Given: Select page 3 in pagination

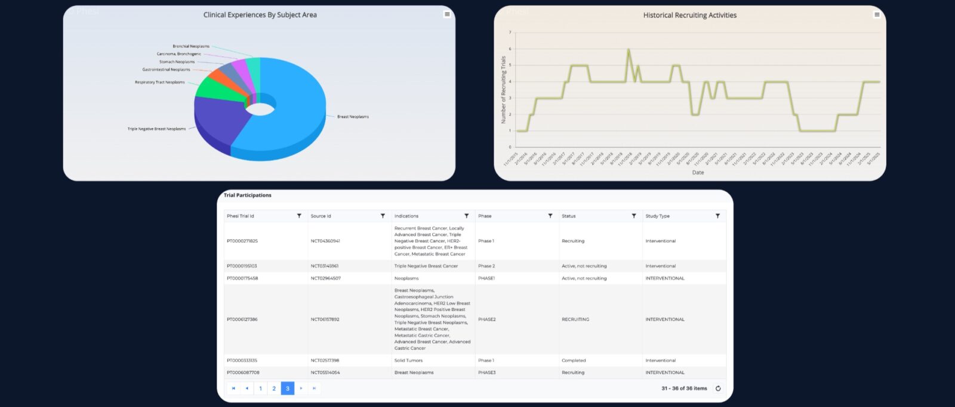Looking at the screenshot, I should pyautogui.click(x=288, y=389).
